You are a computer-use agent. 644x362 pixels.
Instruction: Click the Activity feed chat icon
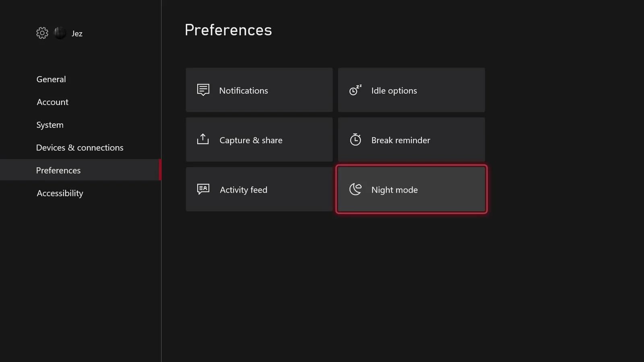pos(203,189)
